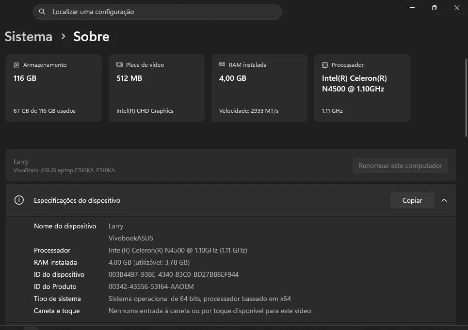468x330 pixels.
Task: Open the Placa de vídeo 512 MB card
Action: point(157,88)
